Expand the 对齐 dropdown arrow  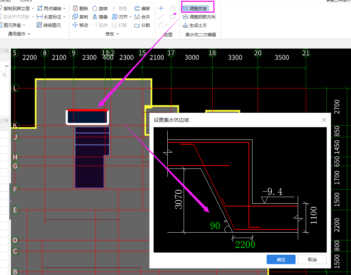(x=130, y=17)
